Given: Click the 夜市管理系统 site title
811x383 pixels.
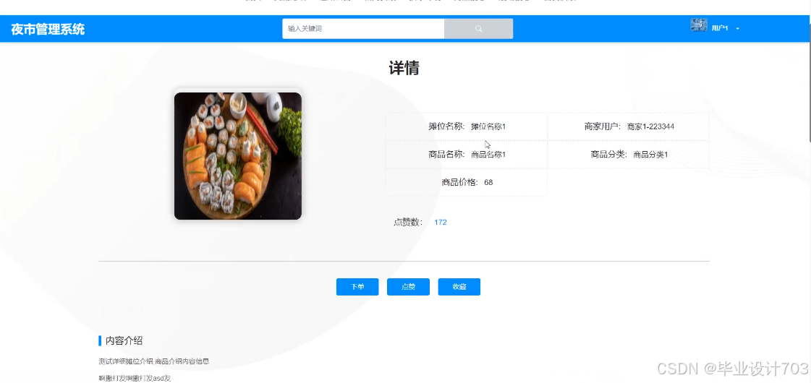Looking at the screenshot, I should [48, 29].
